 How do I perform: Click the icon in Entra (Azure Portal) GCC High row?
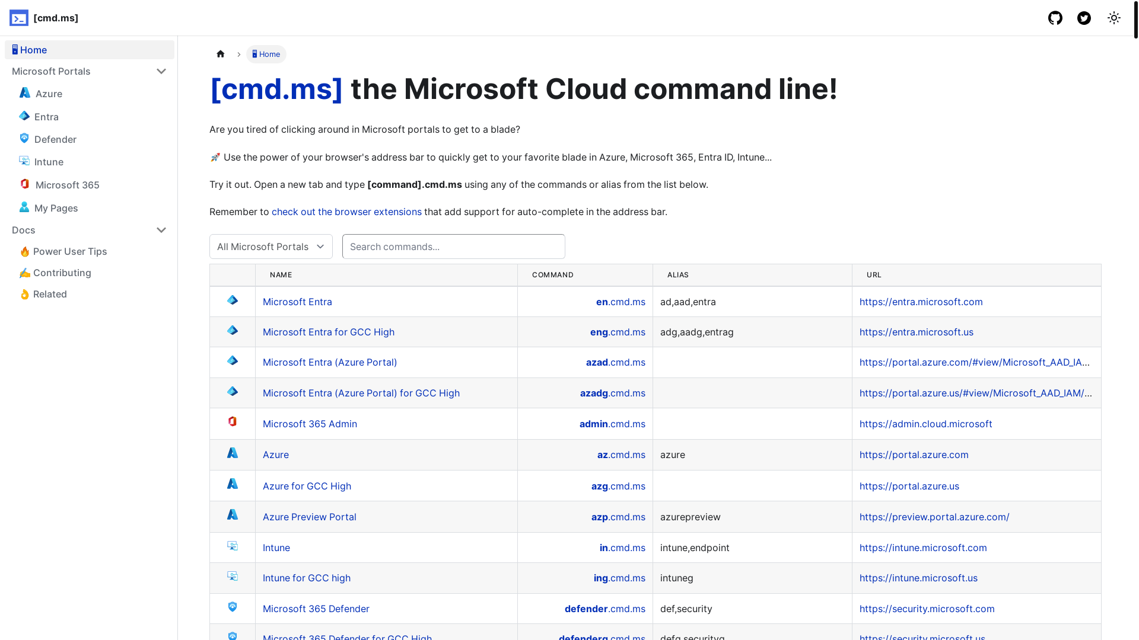coord(233,392)
